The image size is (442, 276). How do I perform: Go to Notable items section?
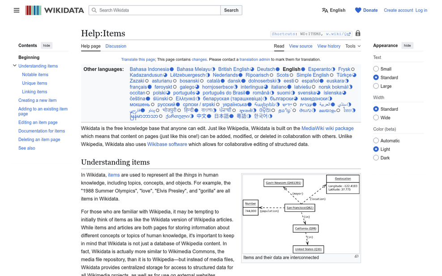[x=35, y=75]
